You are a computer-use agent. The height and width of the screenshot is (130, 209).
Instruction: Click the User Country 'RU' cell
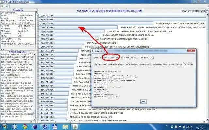(x=26, y=39)
